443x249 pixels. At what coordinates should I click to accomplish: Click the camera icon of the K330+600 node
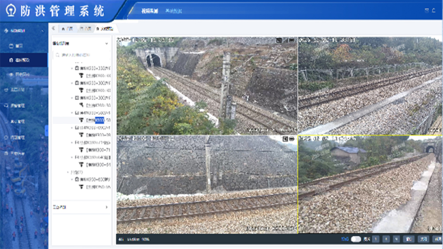point(77,180)
